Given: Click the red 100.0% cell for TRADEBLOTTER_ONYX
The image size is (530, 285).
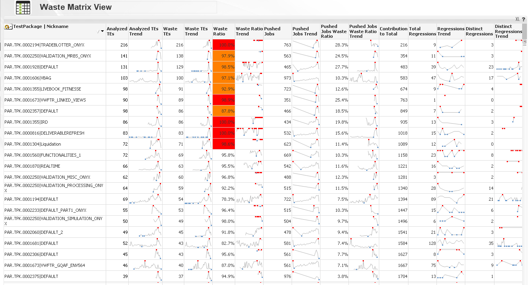Looking at the screenshot, I should point(224,45).
